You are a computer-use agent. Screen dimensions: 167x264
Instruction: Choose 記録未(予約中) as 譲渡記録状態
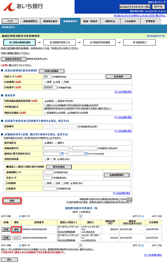[x=57, y=101]
